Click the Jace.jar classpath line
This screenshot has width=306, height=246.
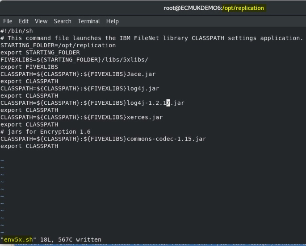click(78, 74)
